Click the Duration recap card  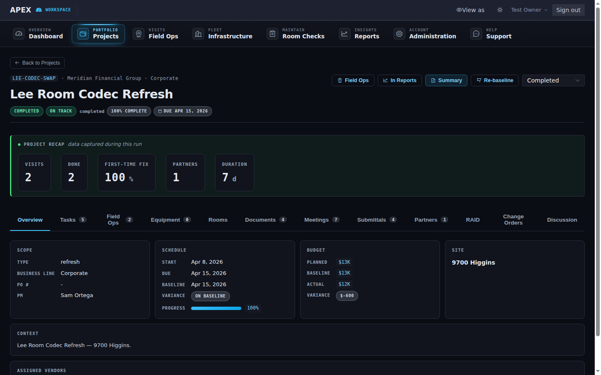[x=235, y=172]
